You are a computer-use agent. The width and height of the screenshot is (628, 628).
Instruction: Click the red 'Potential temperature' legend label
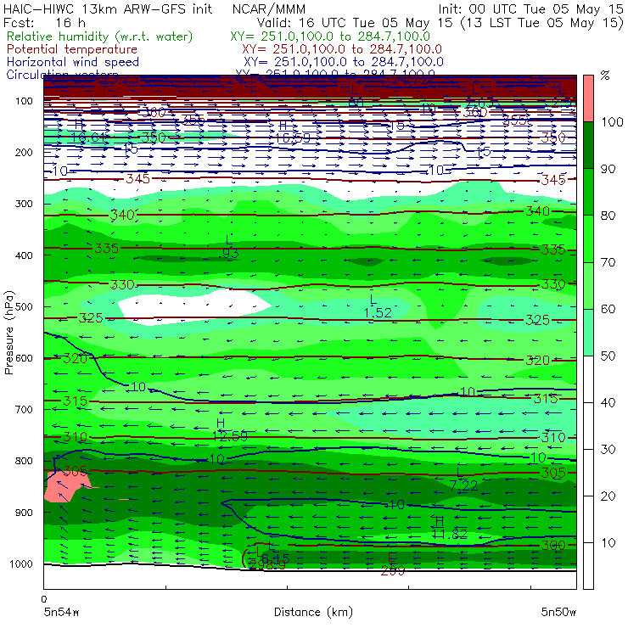71,49
